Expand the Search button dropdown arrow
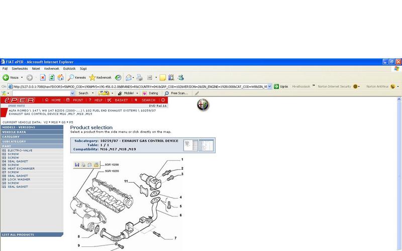 point(93,93)
